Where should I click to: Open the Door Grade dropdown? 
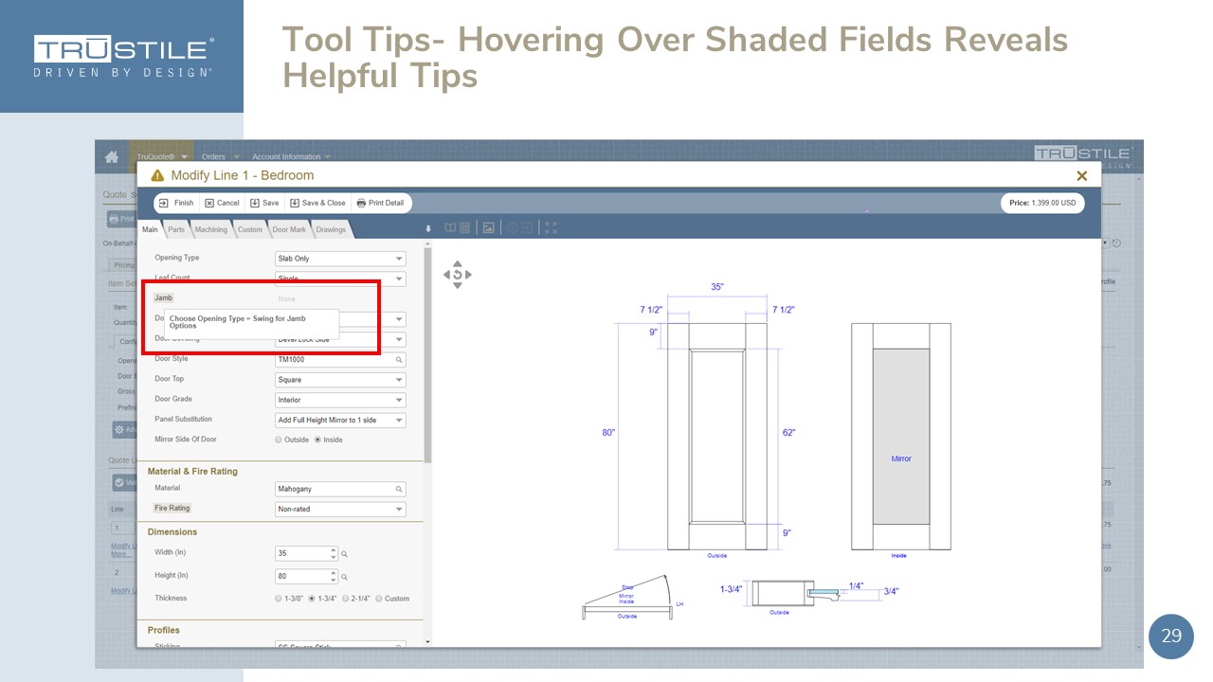[x=340, y=400]
